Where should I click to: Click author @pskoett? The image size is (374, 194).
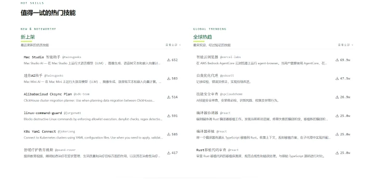(227, 76)
